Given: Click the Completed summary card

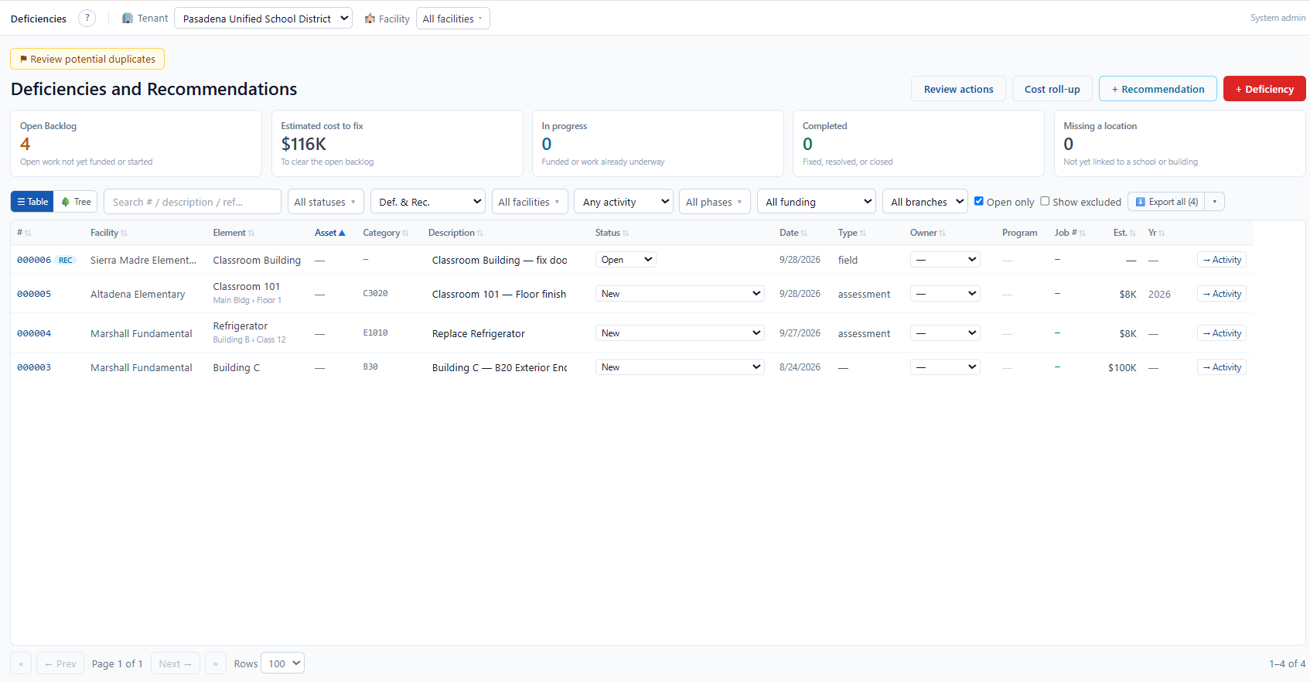Looking at the screenshot, I should (x=919, y=144).
